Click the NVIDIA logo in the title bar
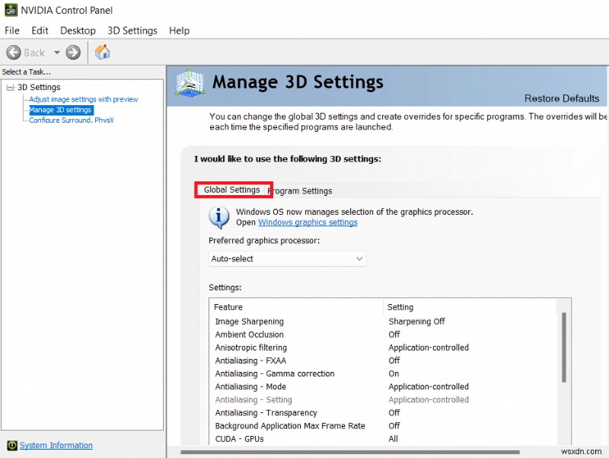 [x=11, y=10]
